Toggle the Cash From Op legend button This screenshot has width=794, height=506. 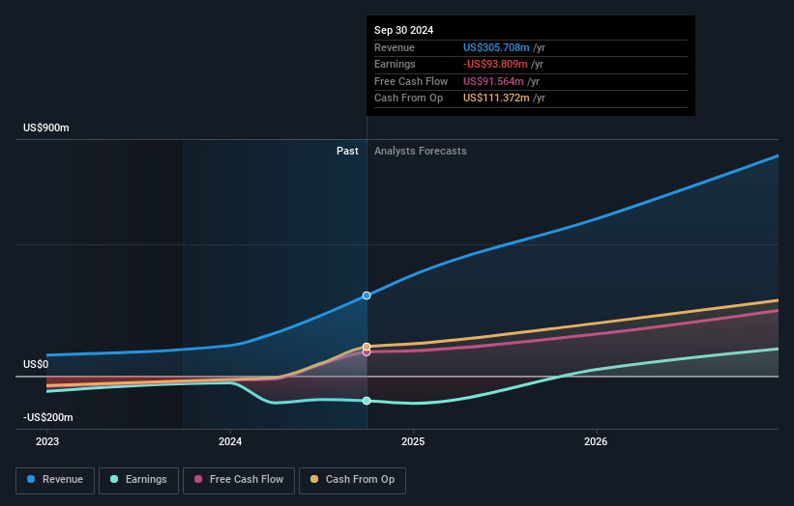[x=352, y=480]
